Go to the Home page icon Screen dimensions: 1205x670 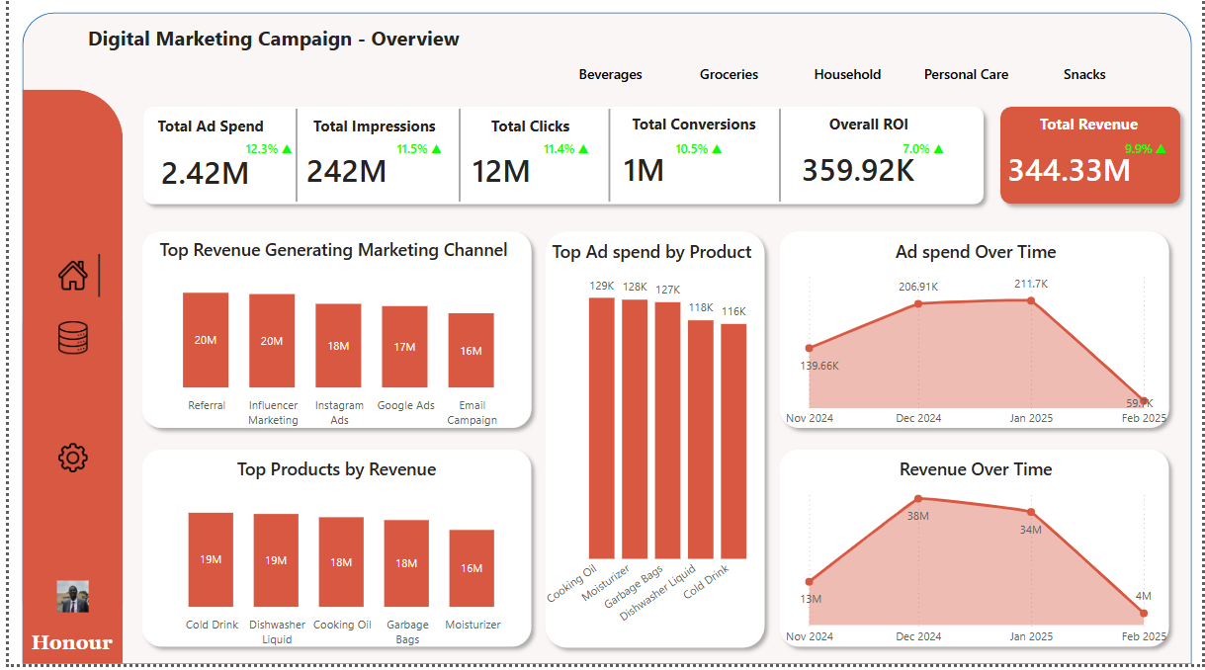73,275
